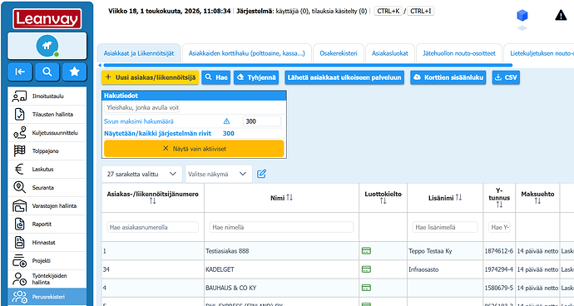Open the sidebar search magnifier button
Viewport: 574px width, 306px height.
pyautogui.click(x=47, y=72)
